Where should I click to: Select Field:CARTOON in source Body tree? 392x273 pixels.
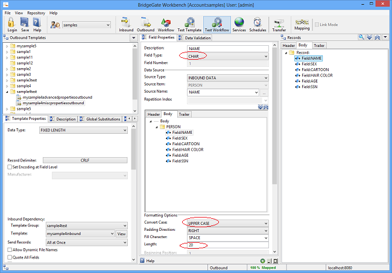coord(186,144)
